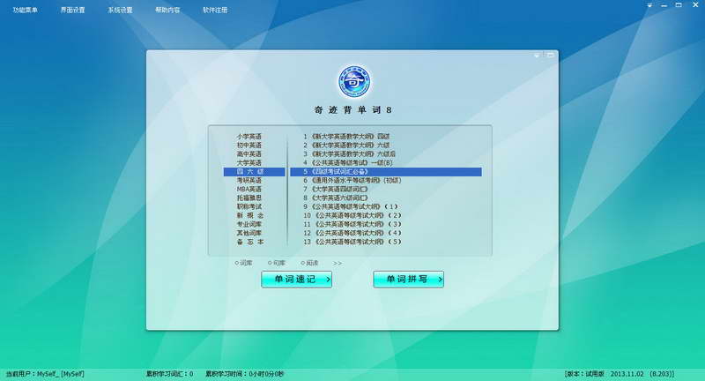The width and height of the screenshot is (705, 381).
Task: Select the 阅读 radio option
Action: pos(309,263)
